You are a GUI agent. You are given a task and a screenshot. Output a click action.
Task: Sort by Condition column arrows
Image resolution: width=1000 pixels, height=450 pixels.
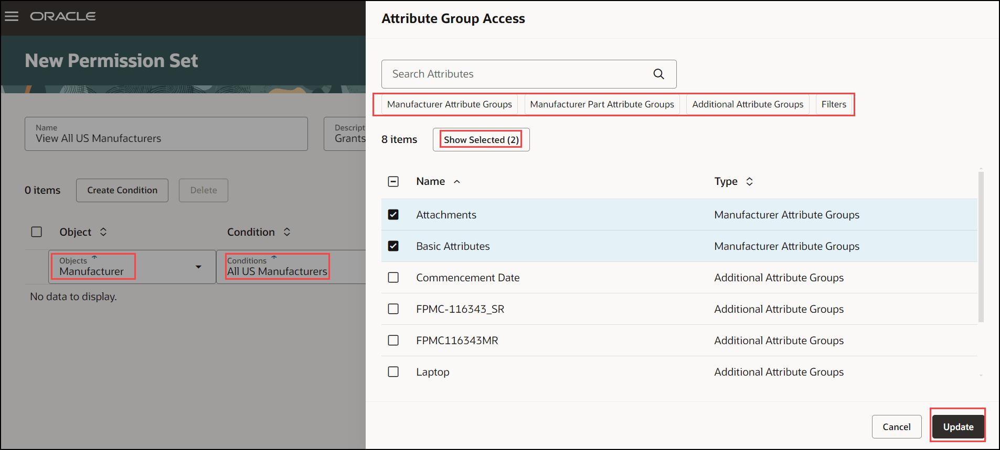(x=287, y=232)
